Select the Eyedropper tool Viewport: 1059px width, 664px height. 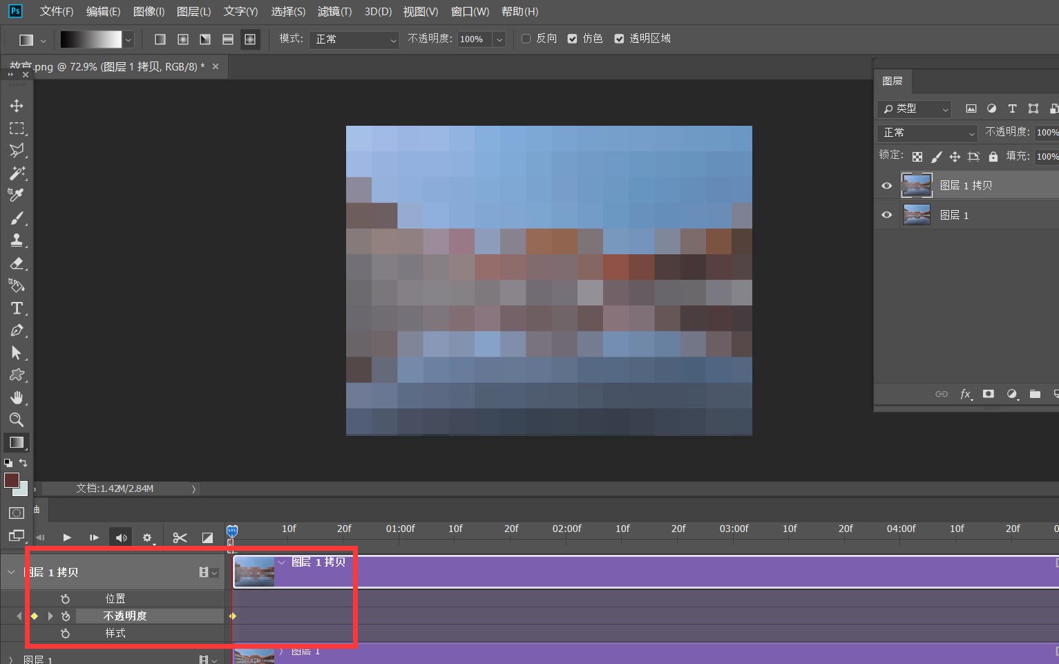pyautogui.click(x=17, y=196)
